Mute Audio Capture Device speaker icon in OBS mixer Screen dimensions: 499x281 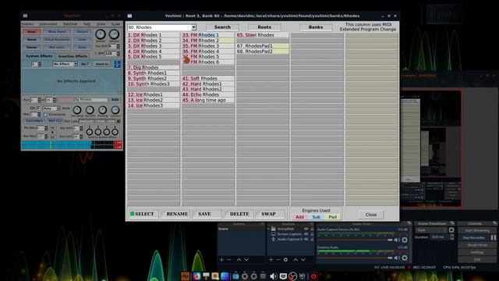[397, 240]
